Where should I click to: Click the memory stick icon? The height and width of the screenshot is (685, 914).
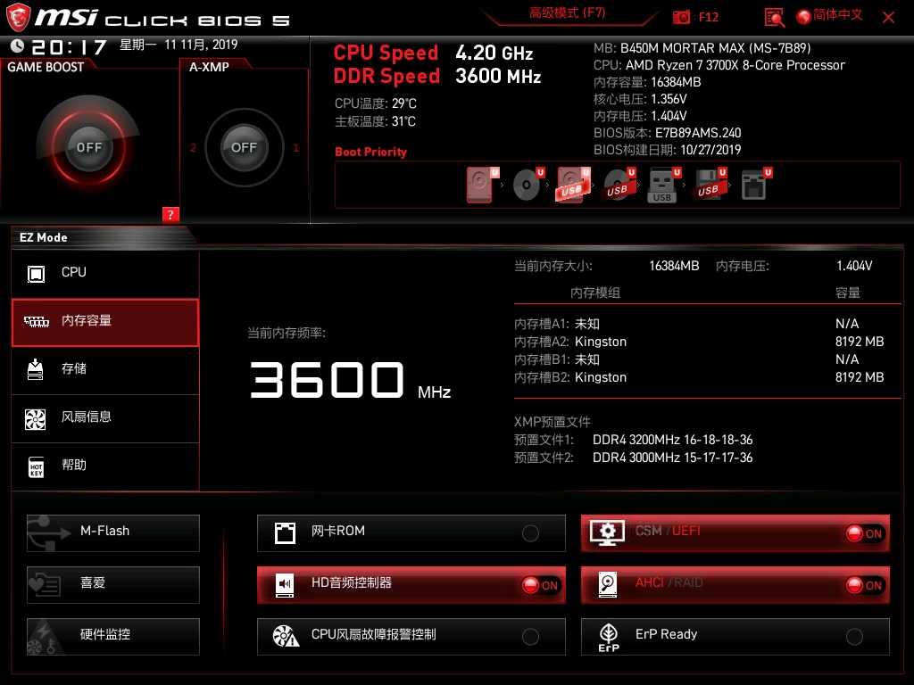pyautogui.click(x=36, y=321)
